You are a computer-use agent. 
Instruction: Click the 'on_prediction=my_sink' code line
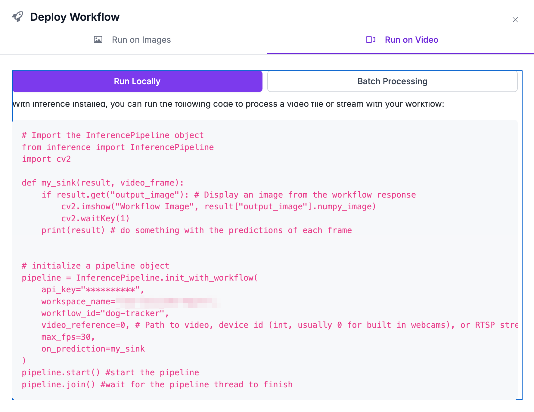click(93, 349)
